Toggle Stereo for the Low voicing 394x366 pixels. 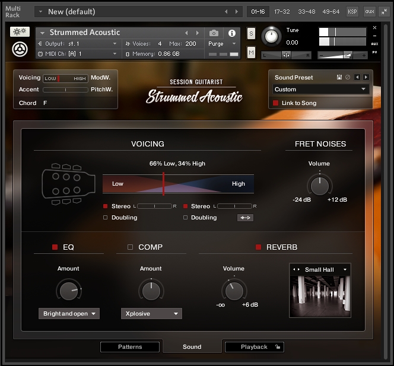tap(106, 206)
